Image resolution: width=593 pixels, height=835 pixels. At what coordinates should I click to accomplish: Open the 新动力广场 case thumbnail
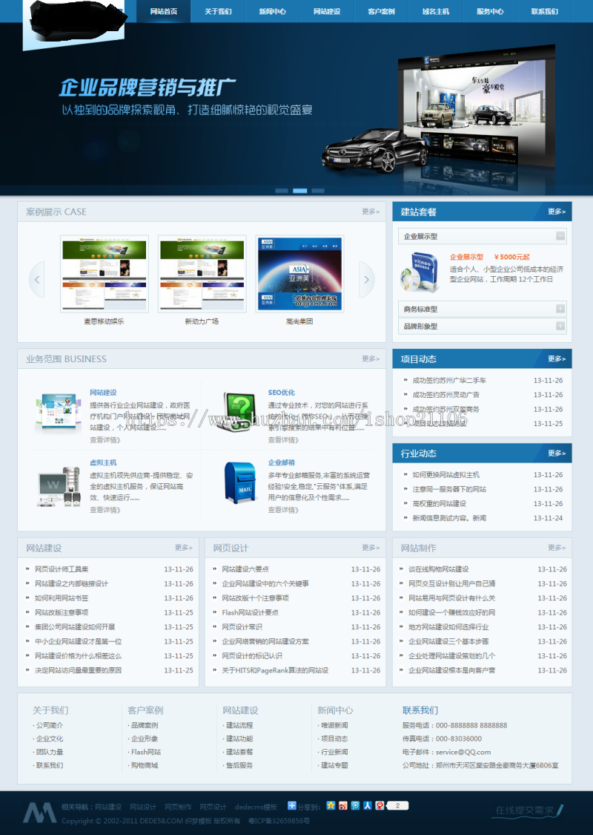pos(202,274)
